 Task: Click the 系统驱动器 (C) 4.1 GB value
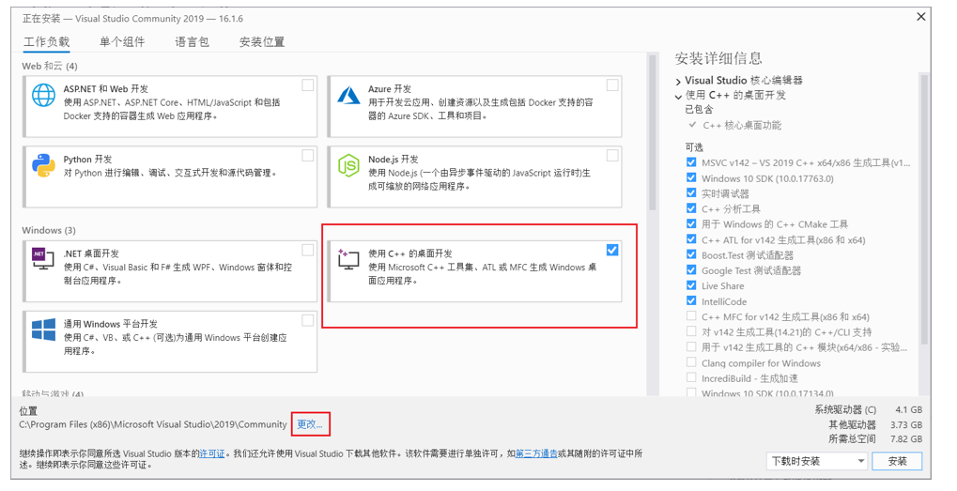[x=909, y=410]
